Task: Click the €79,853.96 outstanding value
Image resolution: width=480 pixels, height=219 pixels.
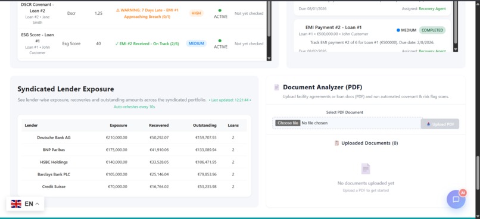Action: (207, 174)
